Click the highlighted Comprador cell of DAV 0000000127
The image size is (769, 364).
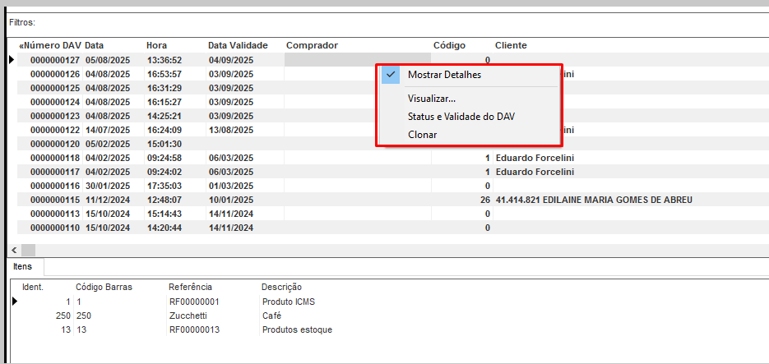click(x=357, y=60)
